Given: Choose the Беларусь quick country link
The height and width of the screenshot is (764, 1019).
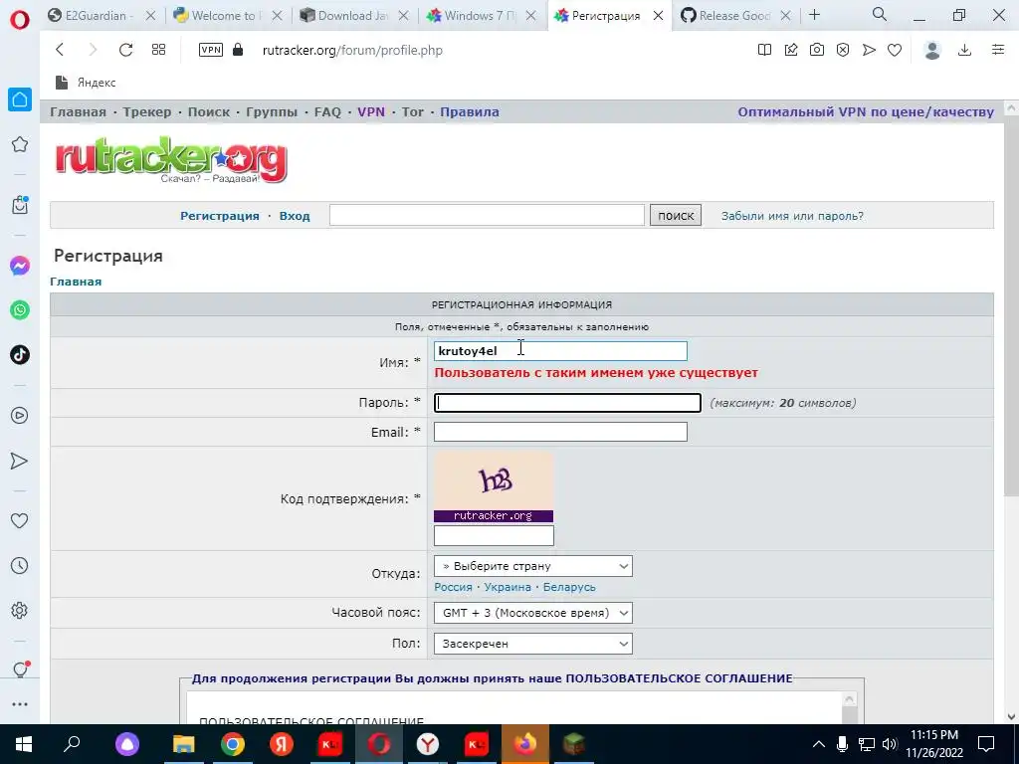Looking at the screenshot, I should tap(569, 587).
